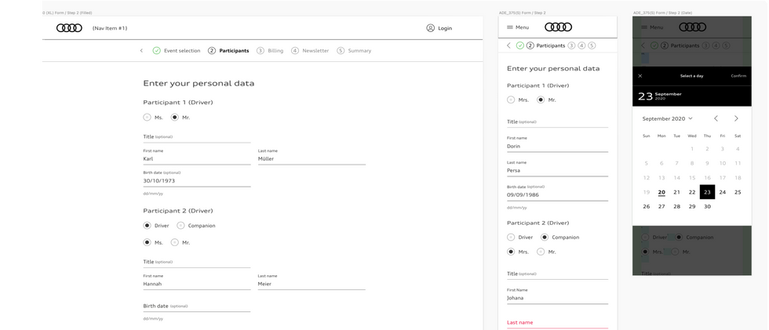Viewport: 769px width, 330px height.
Task: Click Last name field containing Müller
Action: tap(312, 158)
